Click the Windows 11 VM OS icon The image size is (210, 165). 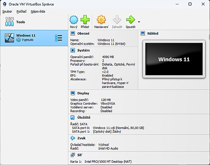pos(9,38)
